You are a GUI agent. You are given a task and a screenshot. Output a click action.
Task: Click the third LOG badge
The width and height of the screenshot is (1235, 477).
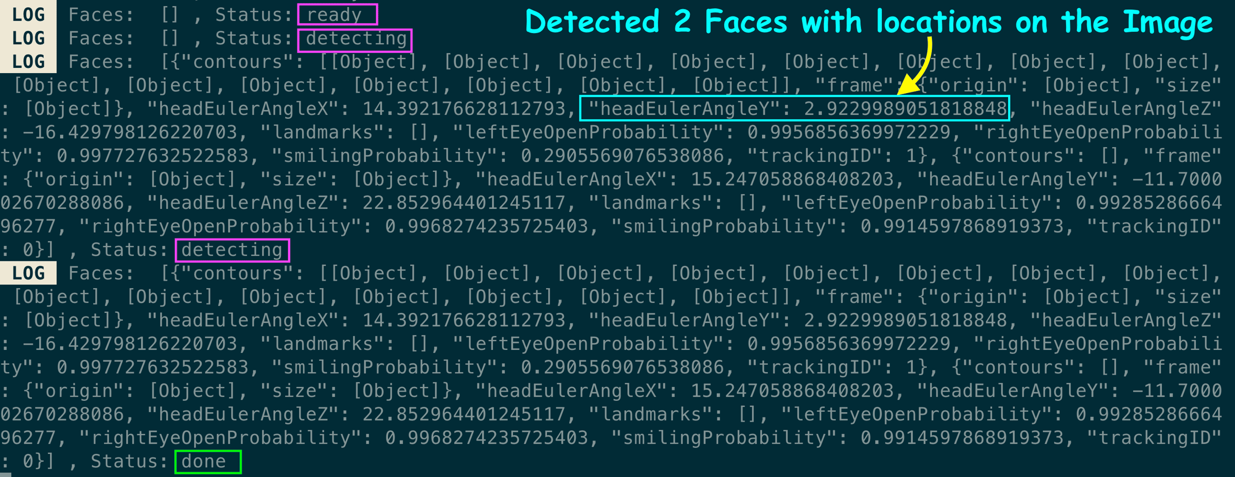coord(28,62)
